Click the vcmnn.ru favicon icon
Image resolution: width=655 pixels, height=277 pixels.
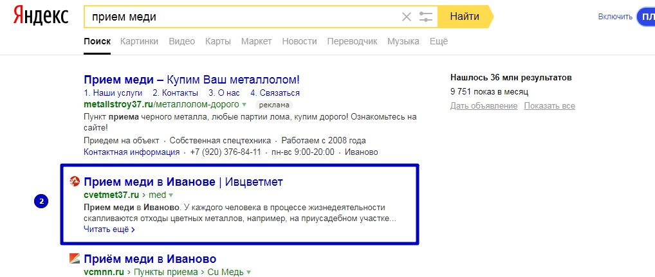click(75, 258)
